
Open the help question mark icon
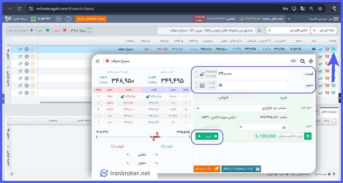tap(69, 19)
